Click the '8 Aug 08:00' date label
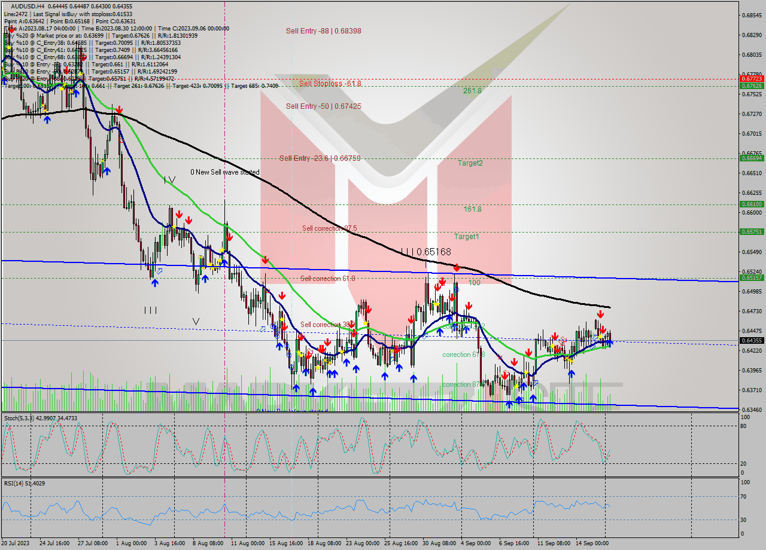 207,543
